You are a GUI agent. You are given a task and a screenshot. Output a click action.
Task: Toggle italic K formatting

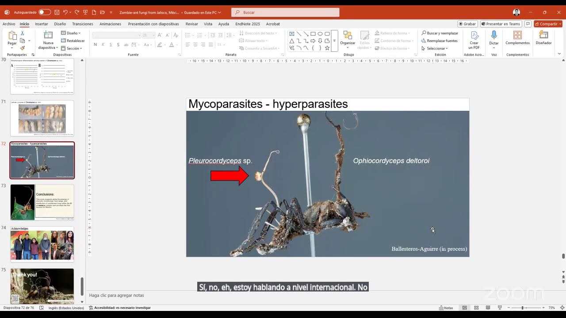coord(103,45)
